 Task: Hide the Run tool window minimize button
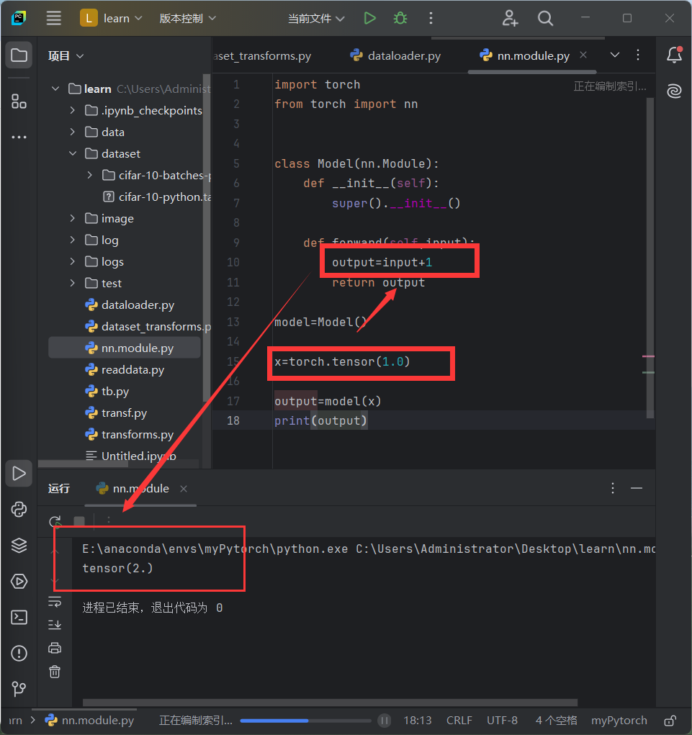[x=637, y=488]
